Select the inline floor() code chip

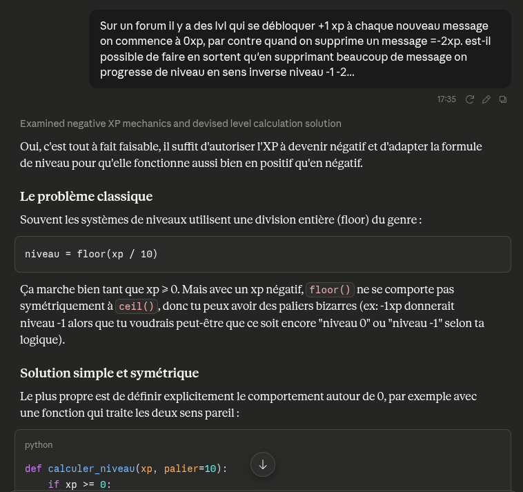[330, 290]
